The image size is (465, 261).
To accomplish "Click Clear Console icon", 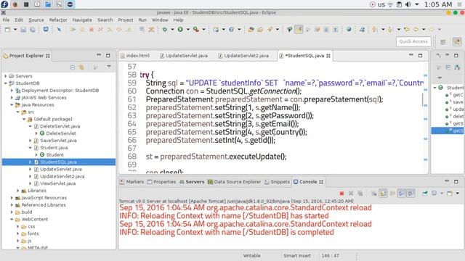I will pyautogui.click(x=374, y=194).
